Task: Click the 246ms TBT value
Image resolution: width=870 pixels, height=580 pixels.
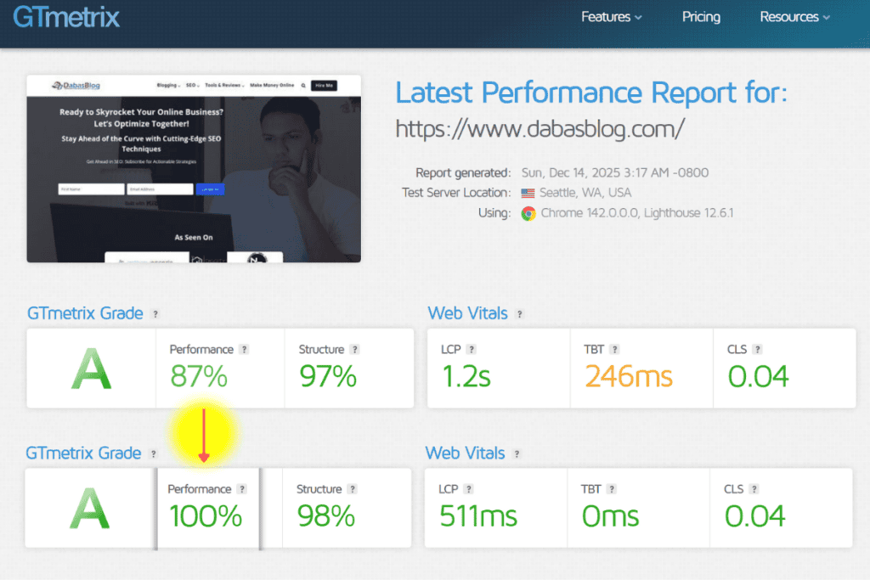Action: [629, 376]
